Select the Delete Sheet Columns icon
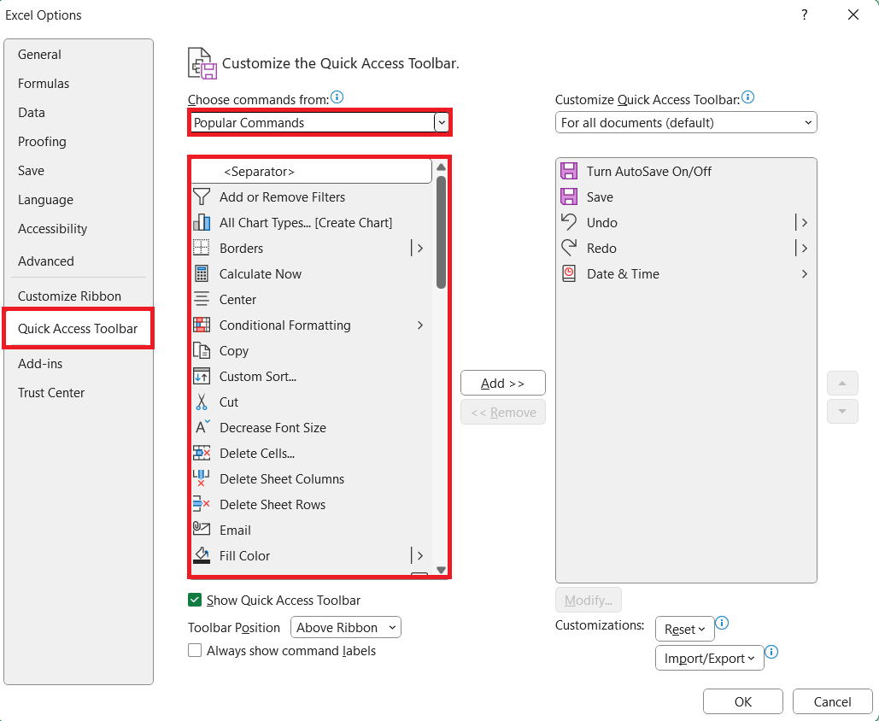 [202, 478]
